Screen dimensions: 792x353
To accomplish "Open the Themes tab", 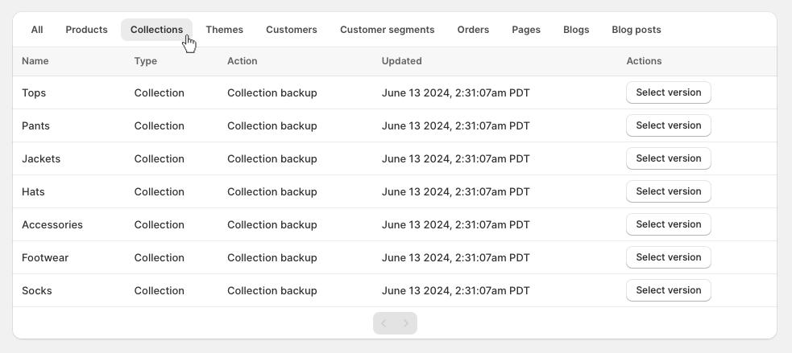I will pyautogui.click(x=224, y=30).
